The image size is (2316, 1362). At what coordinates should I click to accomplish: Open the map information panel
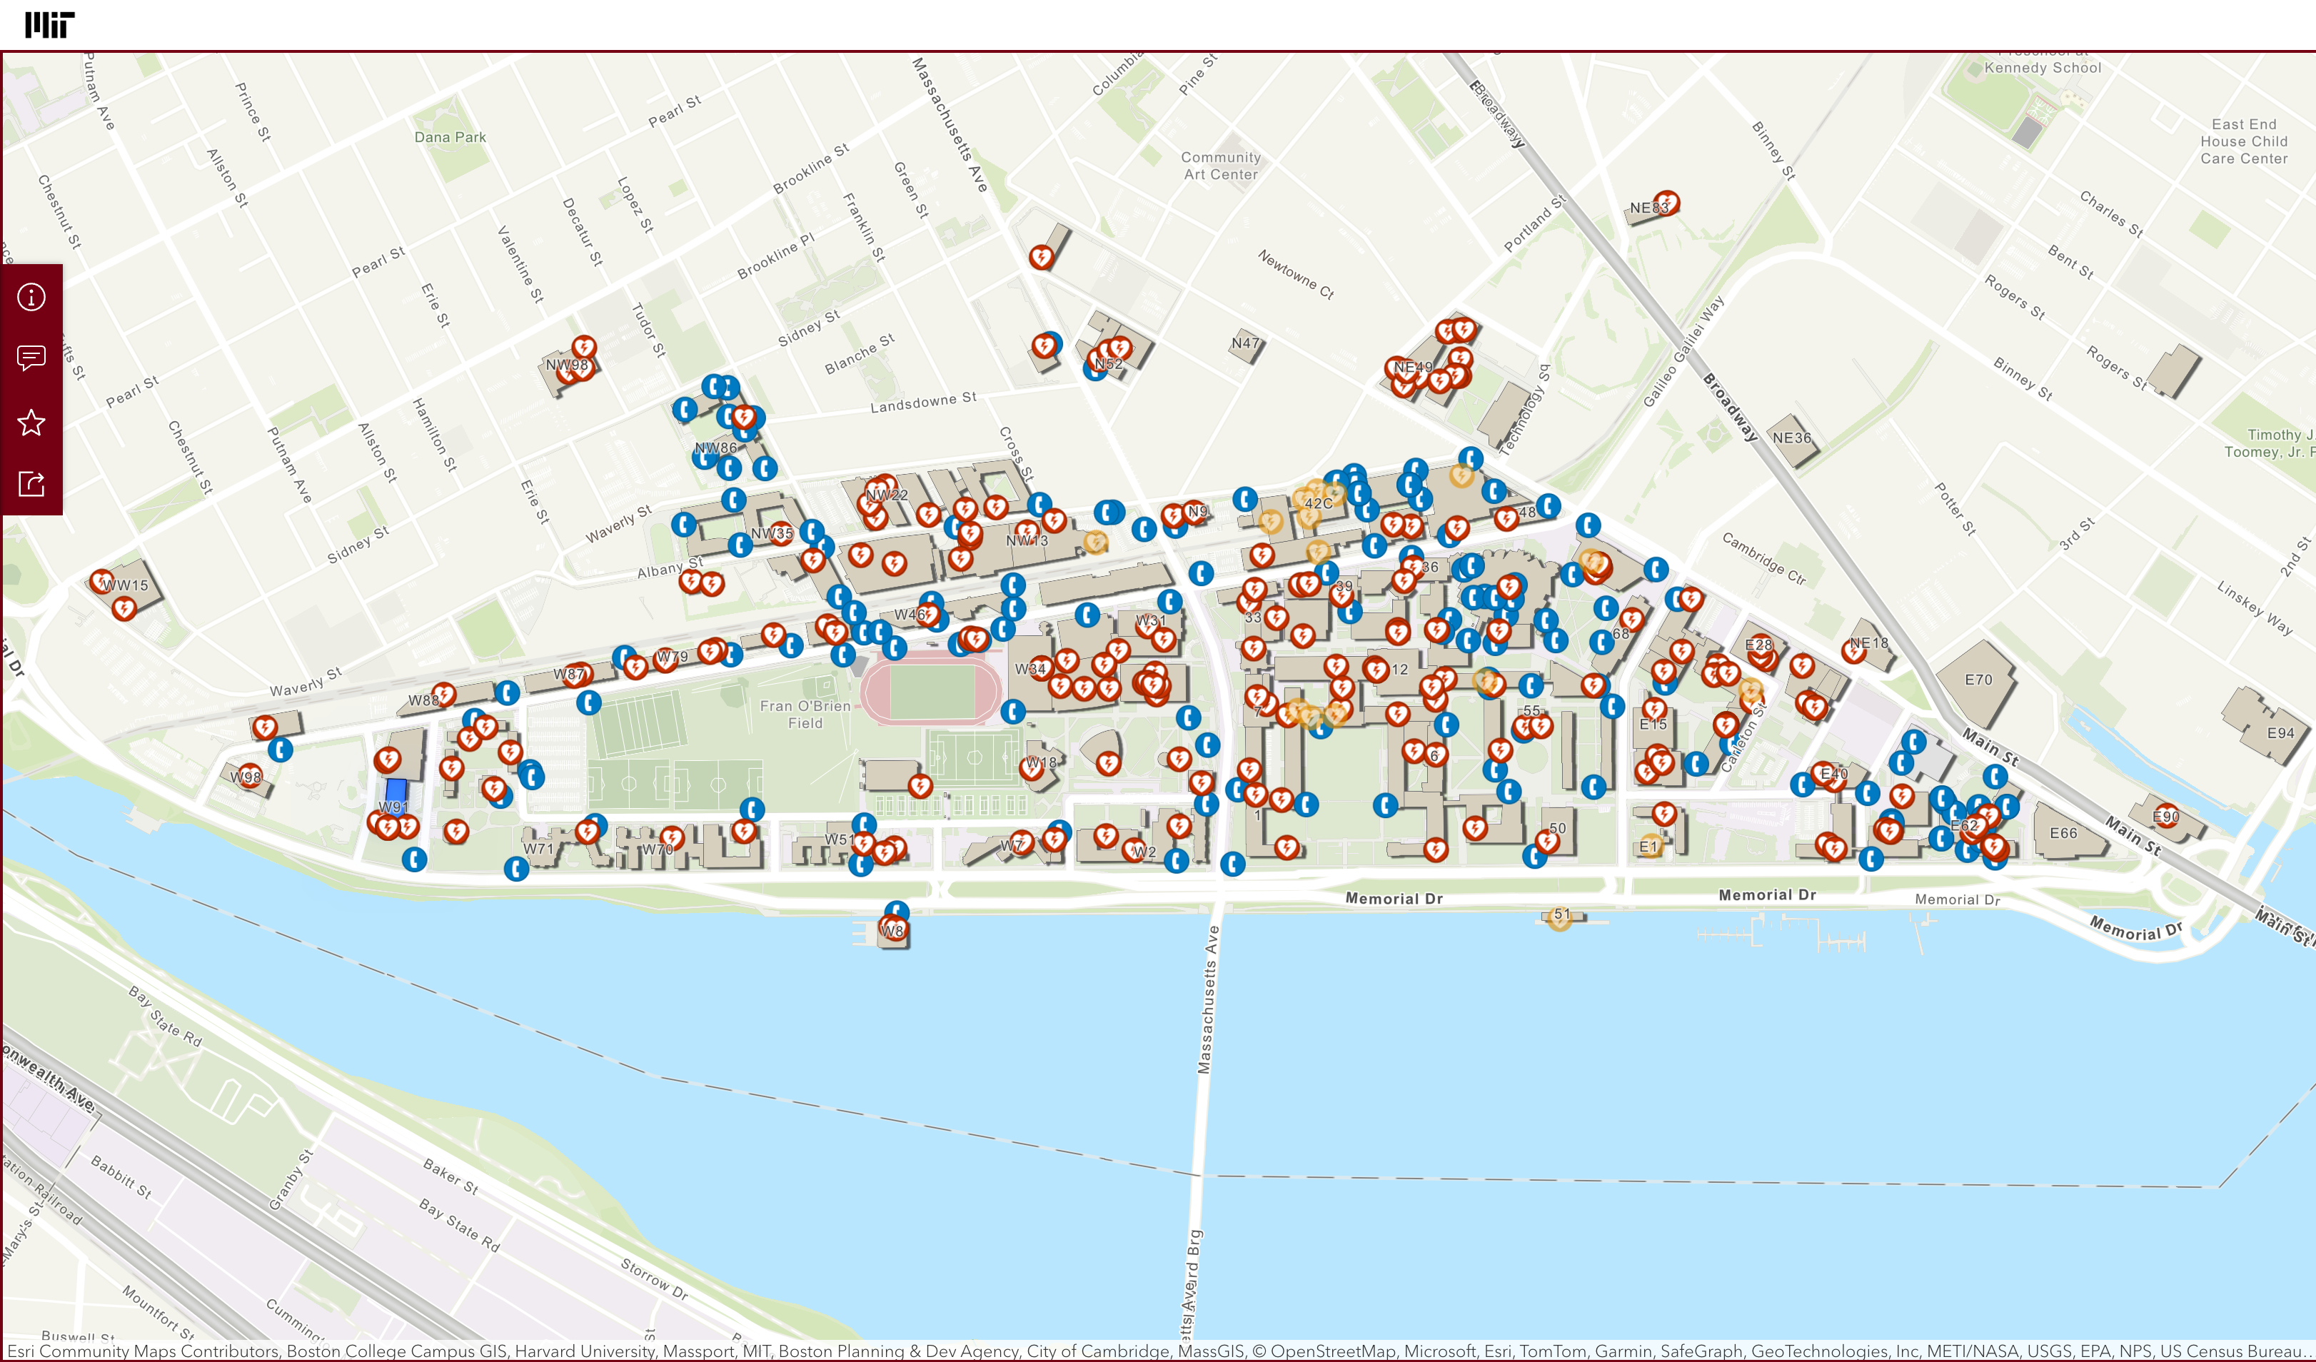pyautogui.click(x=31, y=296)
